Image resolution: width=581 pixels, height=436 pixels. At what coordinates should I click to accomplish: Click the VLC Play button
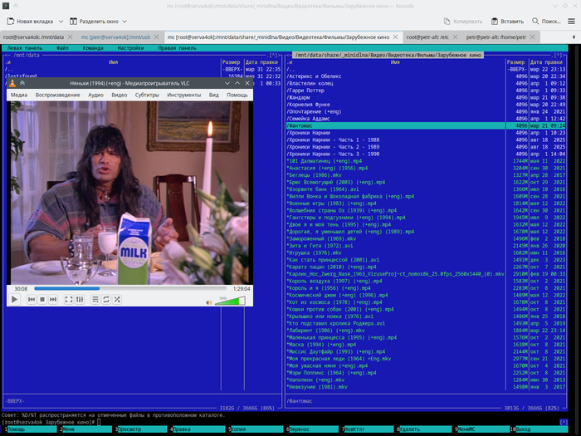tap(14, 299)
